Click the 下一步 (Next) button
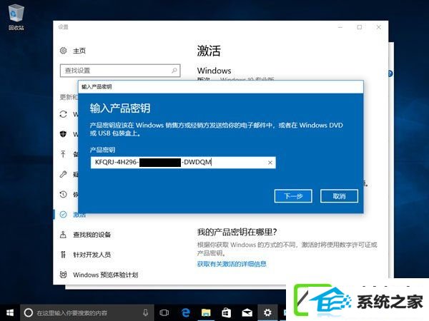Image resolution: width=429 pixels, height=321 pixels. pyautogui.click(x=293, y=196)
